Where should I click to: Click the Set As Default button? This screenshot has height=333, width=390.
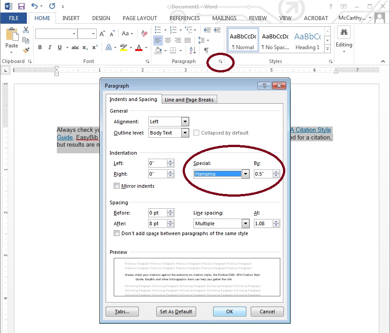[176, 312]
